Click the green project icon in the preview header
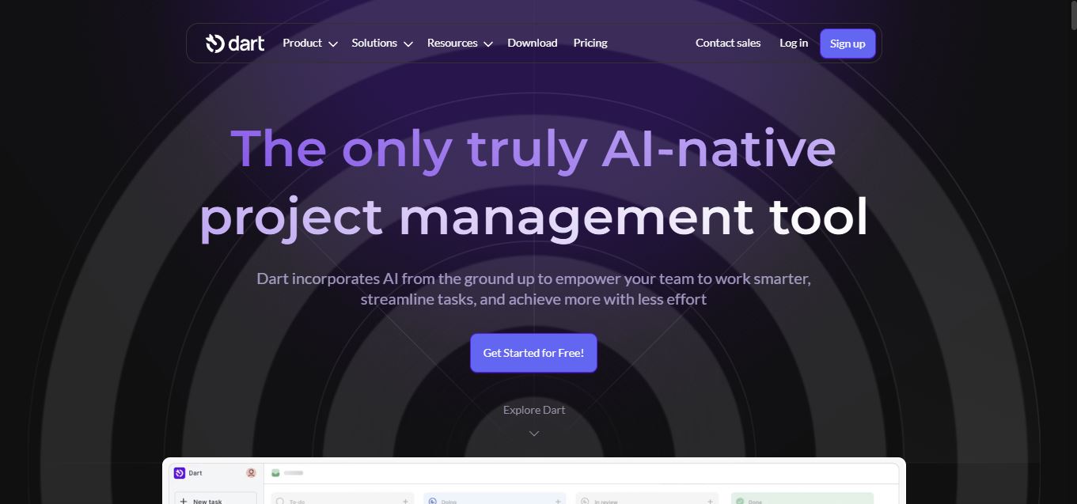Image resolution: width=1077 pixels, height=504 pixels. tap(276, 473)
